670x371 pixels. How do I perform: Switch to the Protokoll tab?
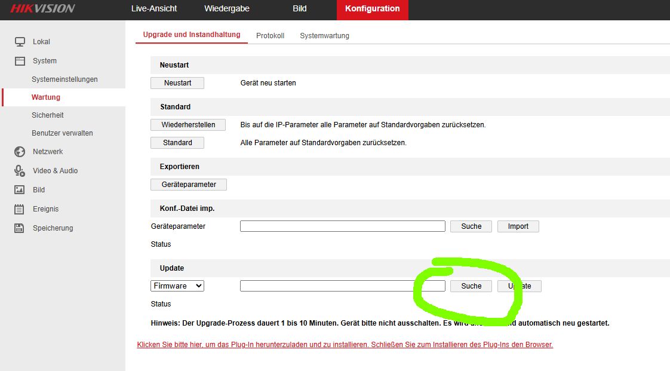tap(270, 36)
